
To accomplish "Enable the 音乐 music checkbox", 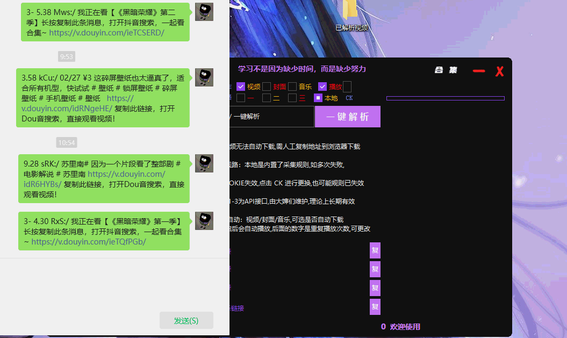I will pos(292,87).
